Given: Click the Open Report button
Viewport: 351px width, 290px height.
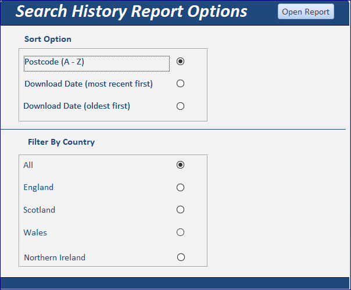Looking at the screenshot, I should click(306, 12).
